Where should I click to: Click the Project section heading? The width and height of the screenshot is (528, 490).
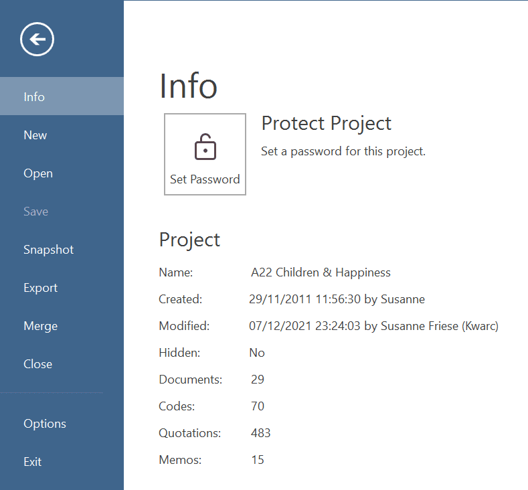coord(189,240)
